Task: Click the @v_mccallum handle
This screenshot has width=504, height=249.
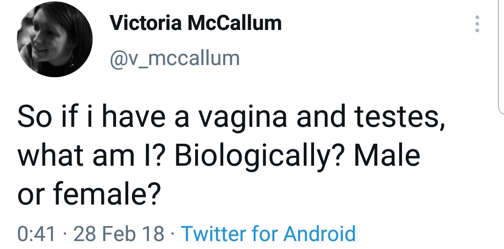Action: click(174, 58)
